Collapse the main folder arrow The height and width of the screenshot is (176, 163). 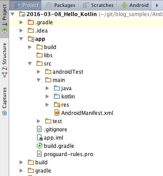39,80
